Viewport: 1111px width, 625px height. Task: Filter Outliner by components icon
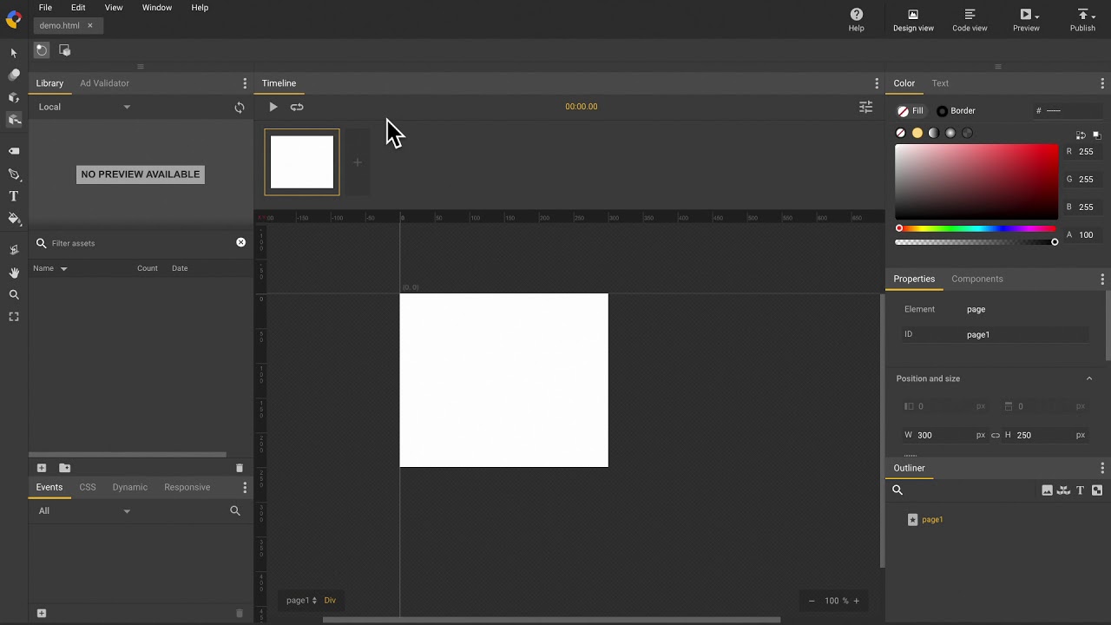[x=1063, y=490]
